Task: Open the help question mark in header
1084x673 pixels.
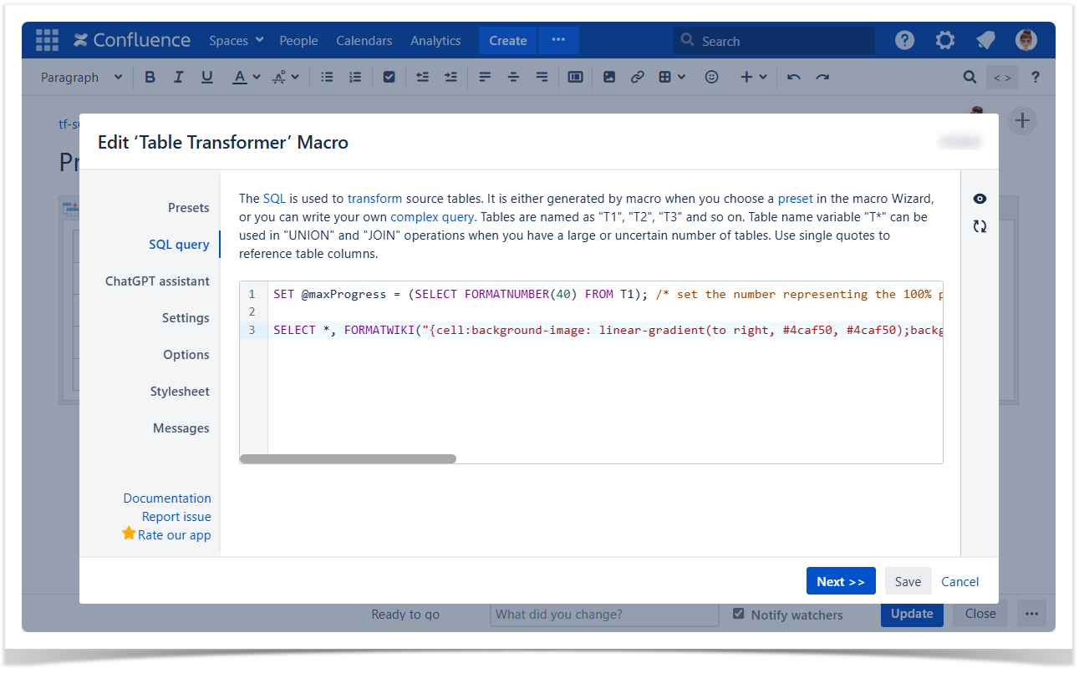Action: point(904,40)
